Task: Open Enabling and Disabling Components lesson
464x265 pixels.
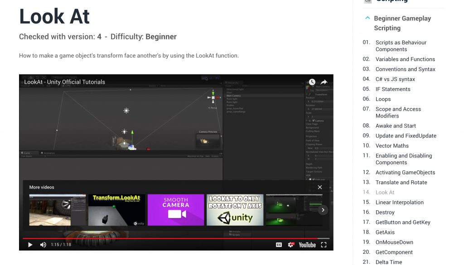Action: pos(404,159)
